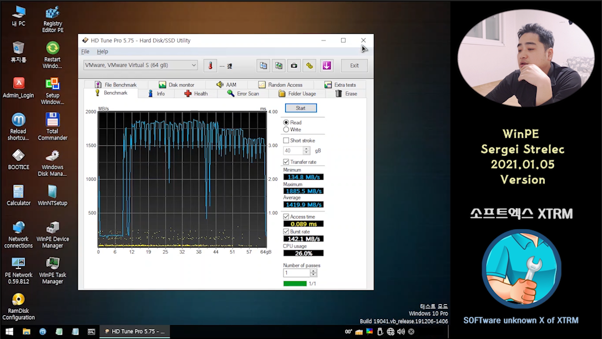Launch Setup Windows shortcut
The image size is (602, 339).
point(53,92)
